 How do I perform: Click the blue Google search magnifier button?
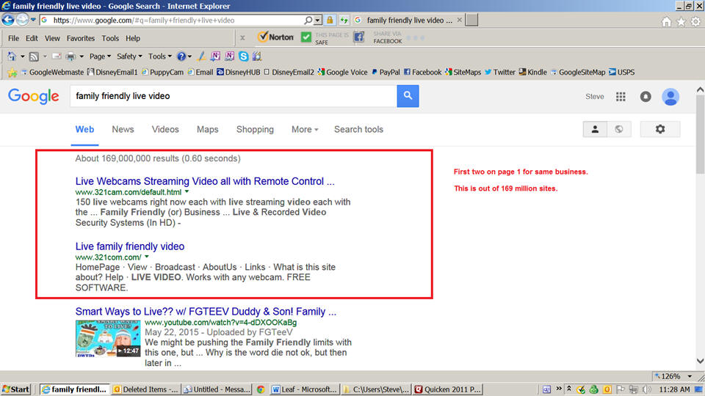point(408,96)
